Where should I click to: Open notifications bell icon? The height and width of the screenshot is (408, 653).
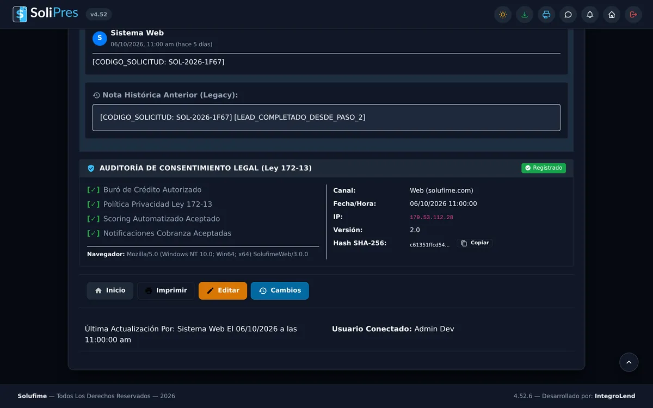pyautogui.click(x=590, y=15)
